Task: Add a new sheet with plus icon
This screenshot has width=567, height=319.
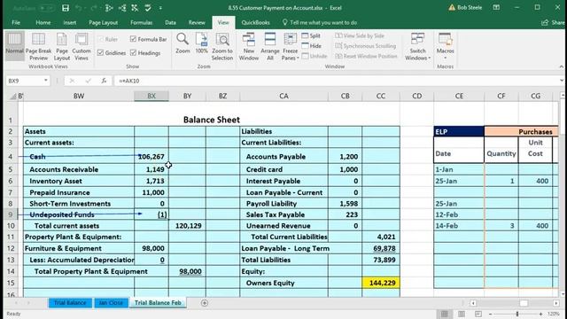Action: click(205, 303)
